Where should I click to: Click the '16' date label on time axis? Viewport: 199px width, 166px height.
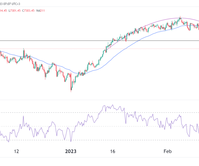pyautogui.click(x=112, y=151)
